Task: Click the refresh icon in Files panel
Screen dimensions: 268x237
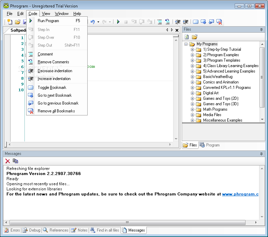Action: [186, 37]
